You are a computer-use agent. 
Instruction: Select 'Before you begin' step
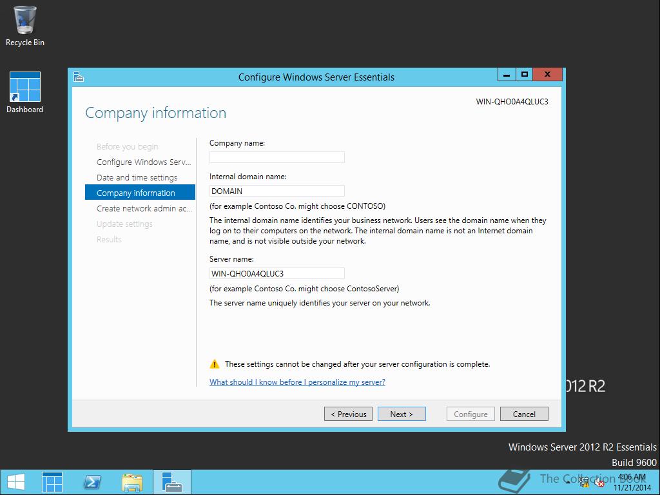(x=127, y=146)
